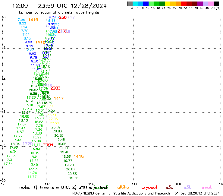Click the wave height value 16.34
223x196 pixels.
[x=12, y=152]
